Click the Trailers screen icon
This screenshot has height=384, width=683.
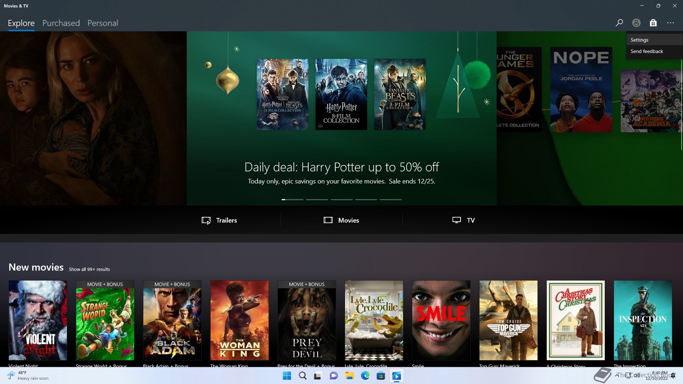click(x=206, y=220)
